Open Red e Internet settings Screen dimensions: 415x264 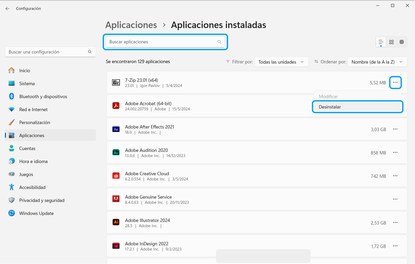point(50,110)
